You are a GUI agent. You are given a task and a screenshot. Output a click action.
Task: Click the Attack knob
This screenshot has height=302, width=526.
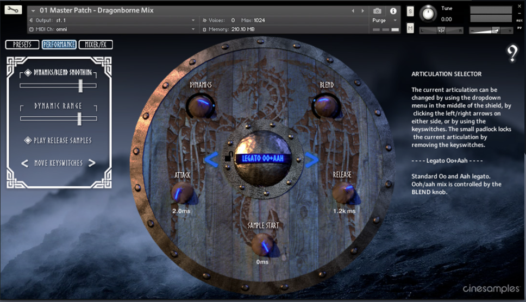tap(182, 193)
